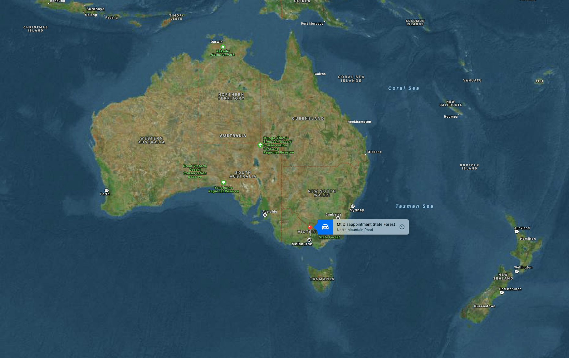This screenshot has height=358, width=569.
Task: Click the North Mountain Road subtitle
Action: click(x=355, y=230)
